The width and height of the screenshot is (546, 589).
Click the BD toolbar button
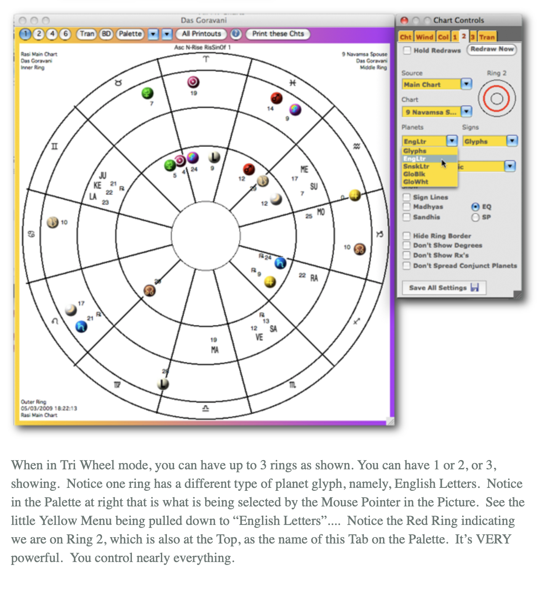click(x=106, y=34)
